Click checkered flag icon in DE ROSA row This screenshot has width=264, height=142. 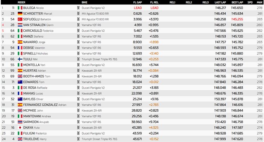pyautogui.click(x=78, y=88)
